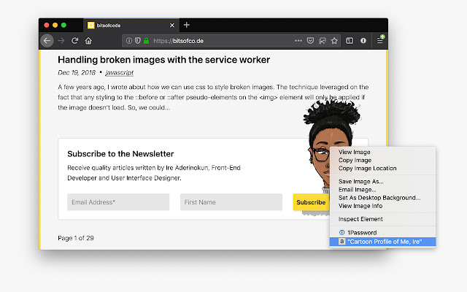Reload the page with the refresh icon

click(74, 41)
